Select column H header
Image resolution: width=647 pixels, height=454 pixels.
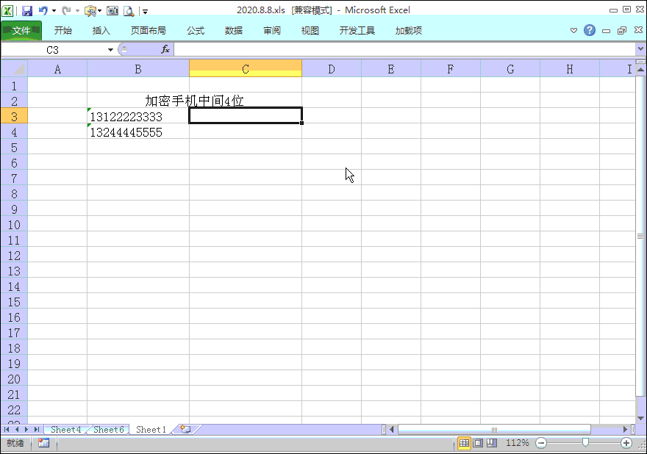click(x=569, y=69)
